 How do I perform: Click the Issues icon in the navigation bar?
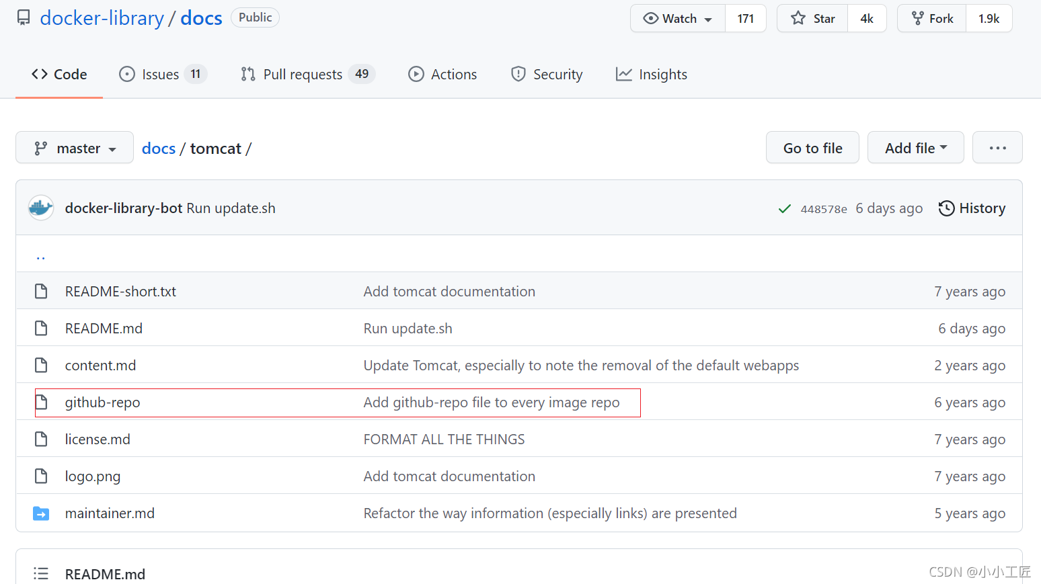point(127,74)
